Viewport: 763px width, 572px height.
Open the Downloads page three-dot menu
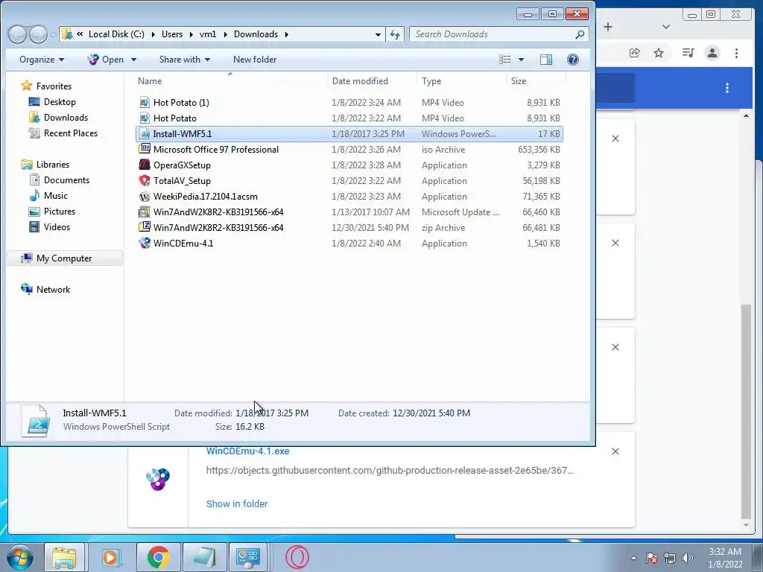[727, 88]
